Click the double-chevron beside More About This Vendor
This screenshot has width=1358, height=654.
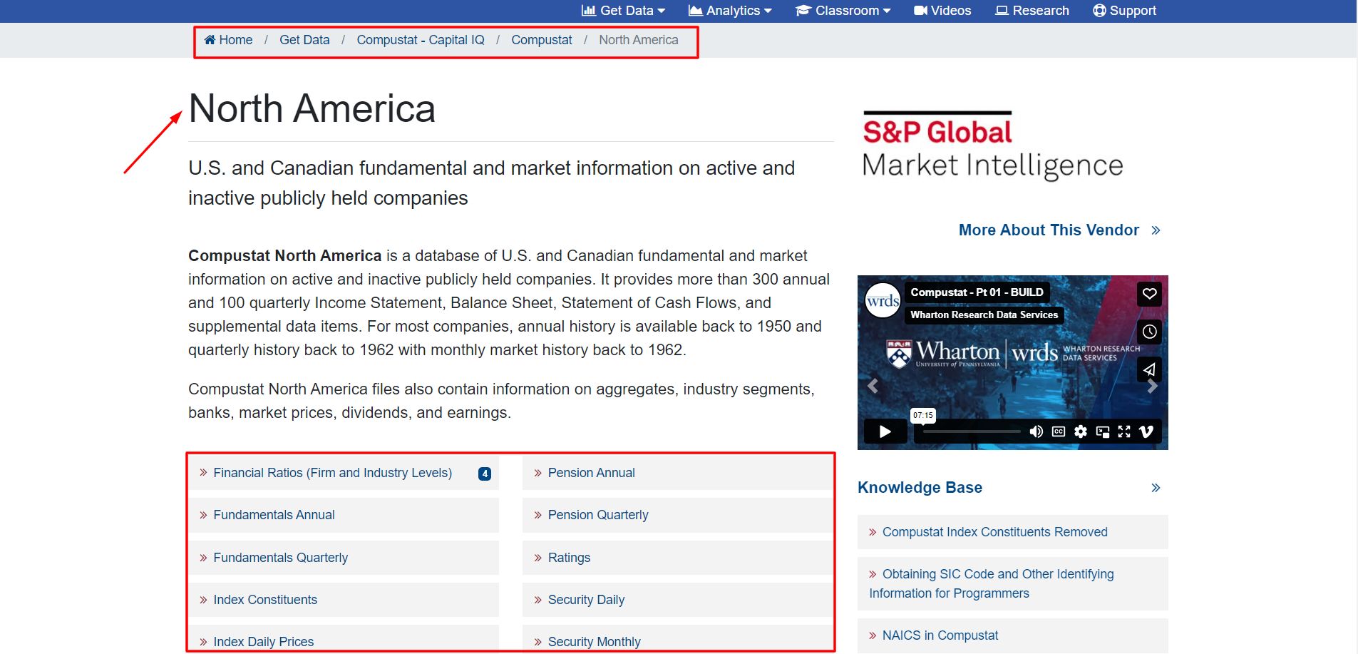1156,230
